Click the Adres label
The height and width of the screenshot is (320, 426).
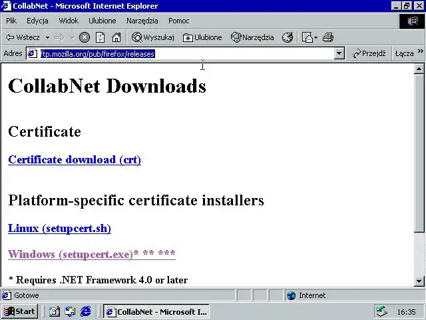tap(13, 53)
